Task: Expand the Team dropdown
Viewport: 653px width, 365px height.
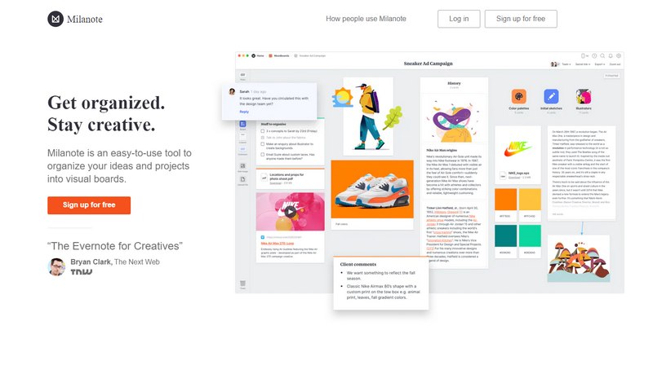Action: coord(566,64)
